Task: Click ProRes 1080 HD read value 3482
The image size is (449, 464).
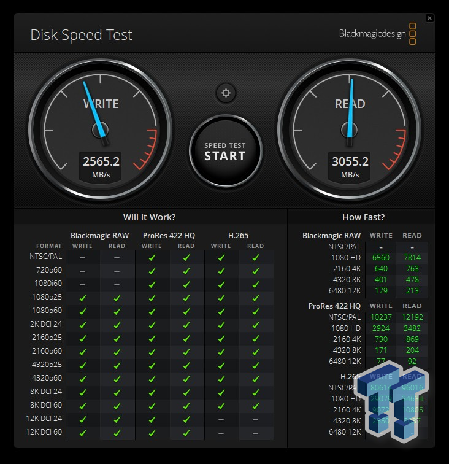Action: point(412,328)
